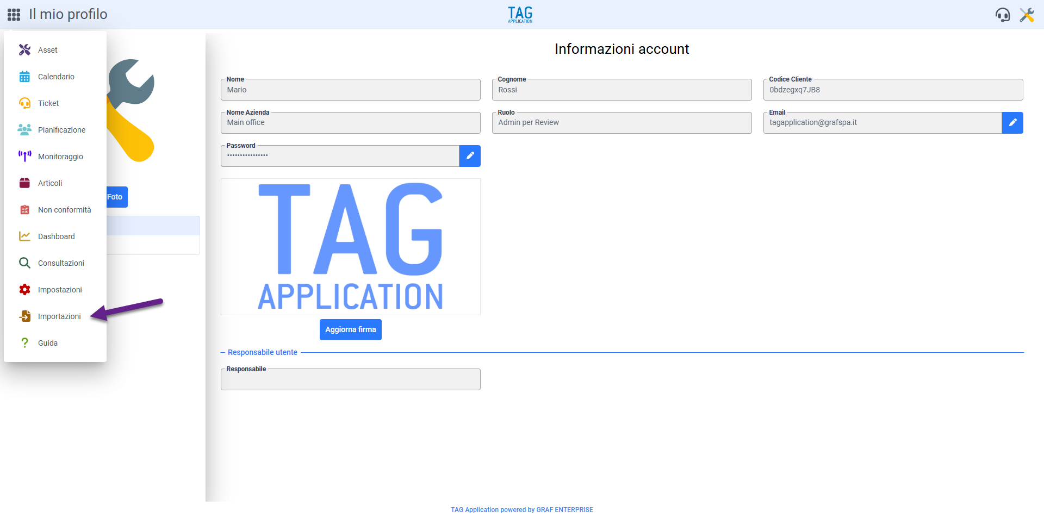Screen dimensions: 1044x518
Task: Click the Guida question mark icon
Action: coord(24,343)
